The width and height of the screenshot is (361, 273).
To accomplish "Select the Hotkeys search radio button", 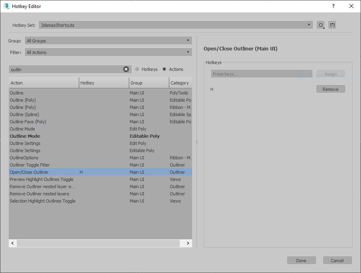I will tap(137, 69).
